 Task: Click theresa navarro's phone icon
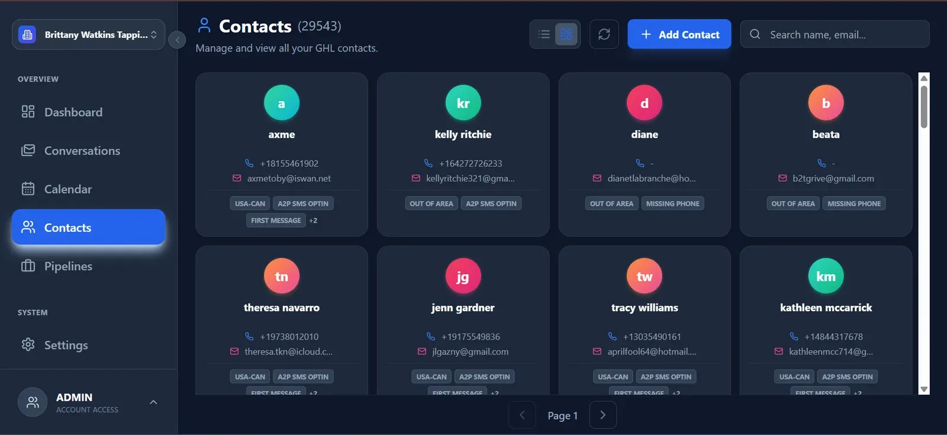pos(249,336)
